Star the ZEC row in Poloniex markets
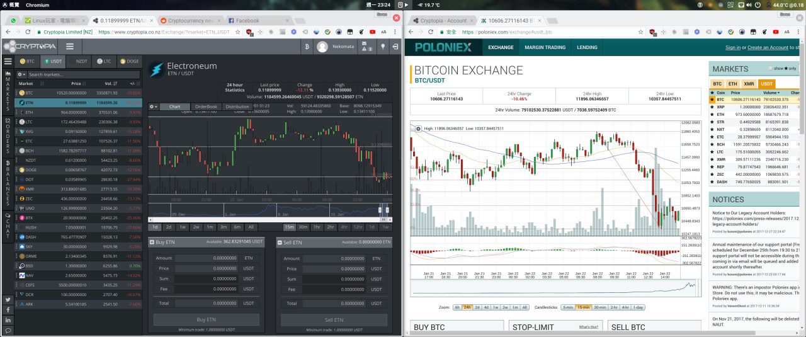The width and height of the screenshot is (806, 337). pos(712,174)
